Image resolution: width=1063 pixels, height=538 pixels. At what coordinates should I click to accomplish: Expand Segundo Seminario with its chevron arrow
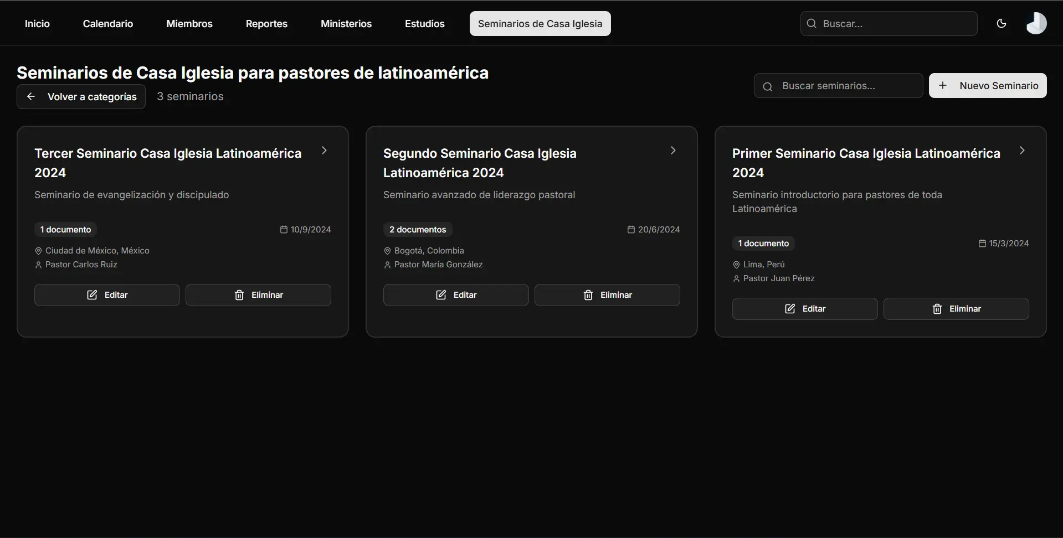[x=673, y=151]
